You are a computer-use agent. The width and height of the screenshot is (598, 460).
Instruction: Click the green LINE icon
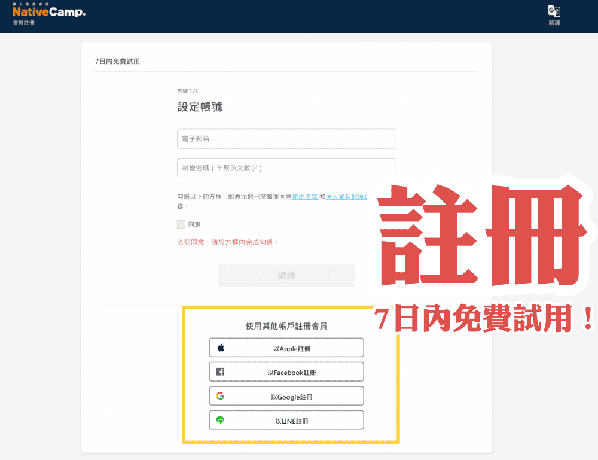tap(220, 419)
